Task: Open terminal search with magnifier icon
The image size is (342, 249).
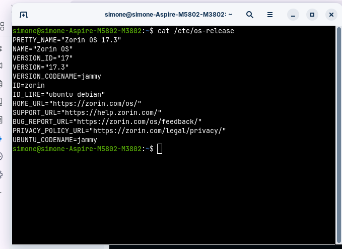Action: pyautogui.click(x=250, y=15)
